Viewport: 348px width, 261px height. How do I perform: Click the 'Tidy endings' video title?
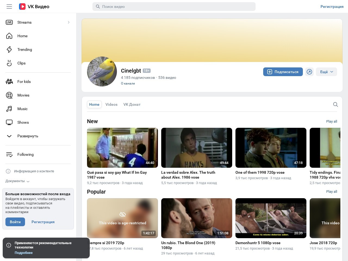tap(325, 175)
